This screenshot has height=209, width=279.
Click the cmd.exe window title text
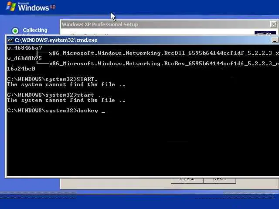(x=56, y=40)
